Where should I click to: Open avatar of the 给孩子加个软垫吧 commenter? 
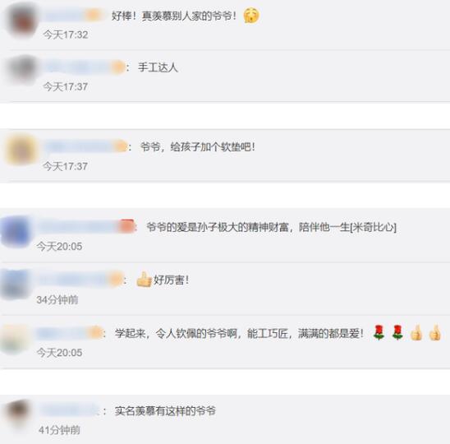pyautogui.click(x=22, y=150)
